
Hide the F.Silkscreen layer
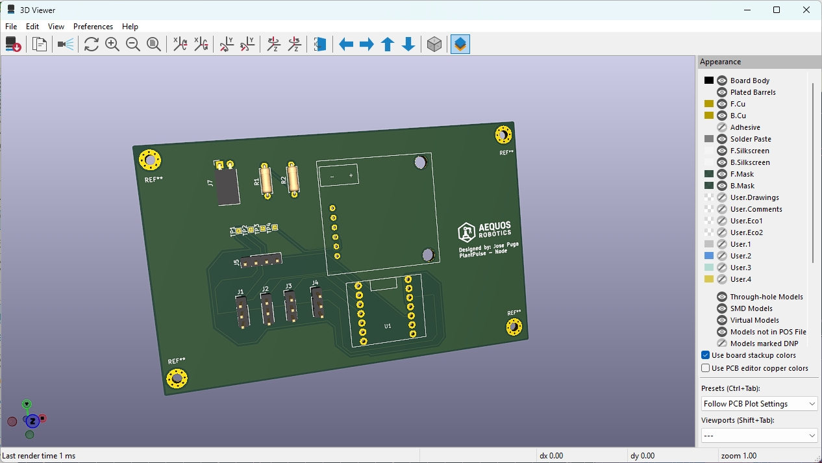pyautogui.click(x=722, y=151)
